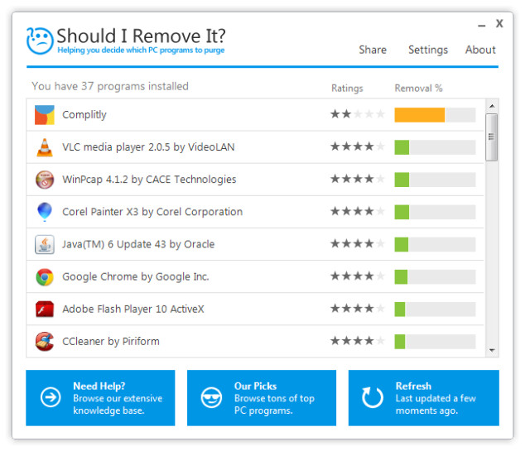Click VLC media player's star rating
530x451 pixels.
pyautogui.click(x=358, y=146)
